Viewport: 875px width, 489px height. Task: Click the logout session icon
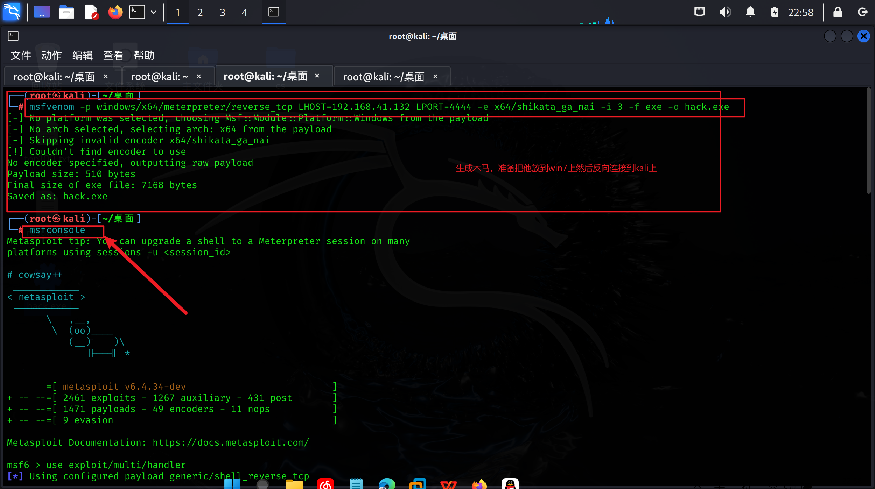(863, 12)
